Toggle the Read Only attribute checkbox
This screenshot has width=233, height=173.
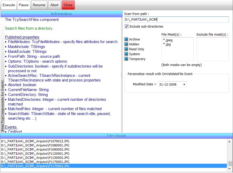tap(126, 49)
